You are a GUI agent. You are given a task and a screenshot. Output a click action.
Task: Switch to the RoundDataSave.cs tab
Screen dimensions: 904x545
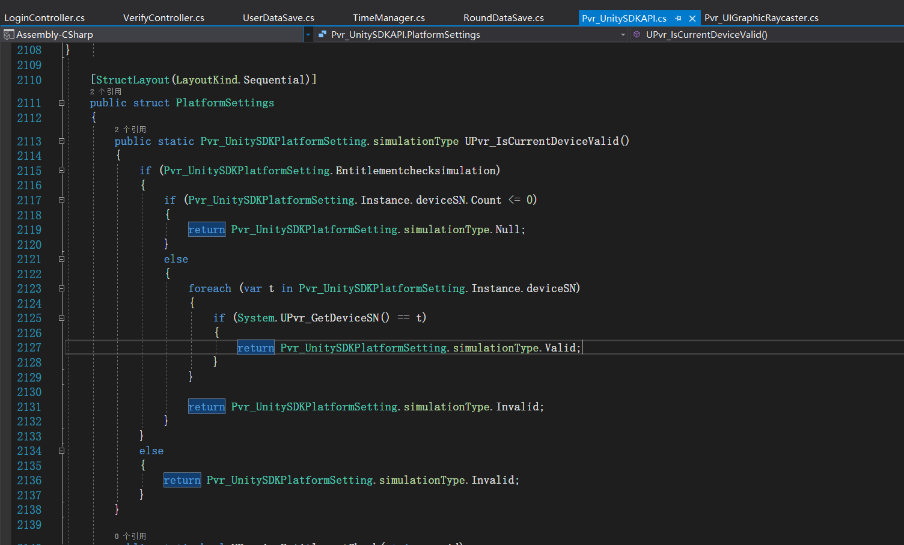504,18
